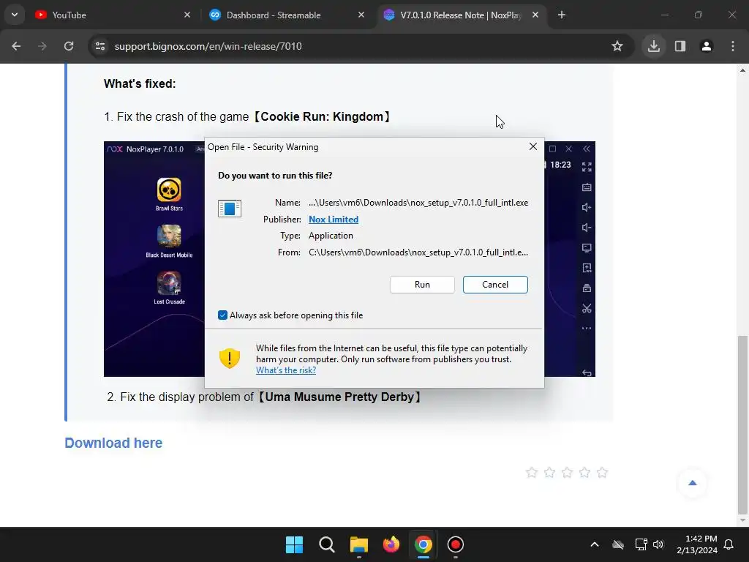Click the page vertical scrollbar thumb
749x562 pixels.
point(742,424)
